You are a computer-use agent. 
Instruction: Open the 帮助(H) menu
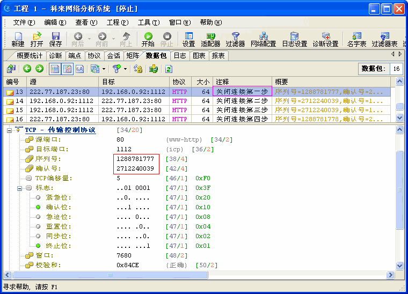pos(211,23)
